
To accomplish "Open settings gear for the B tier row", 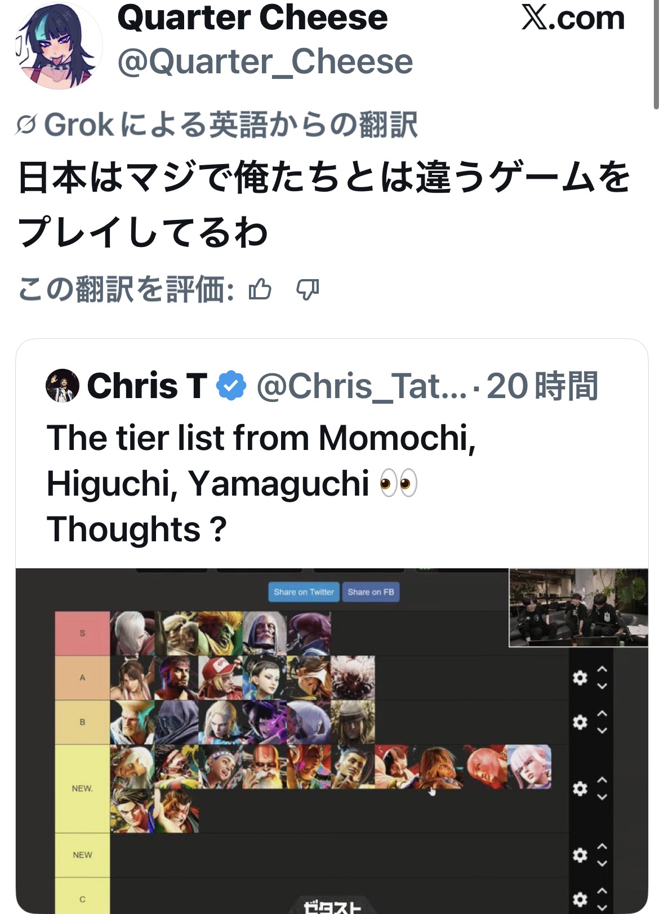I will click(x=580, y=722).
